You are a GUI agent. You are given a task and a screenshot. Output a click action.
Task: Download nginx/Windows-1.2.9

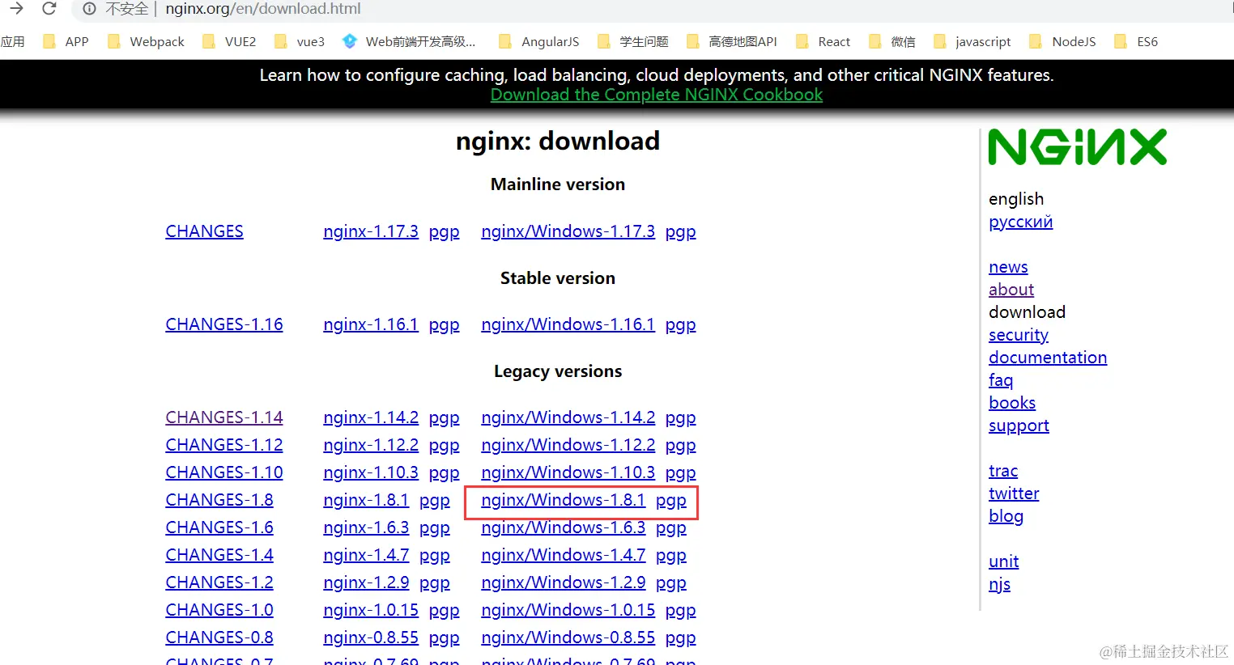[564, 582]
